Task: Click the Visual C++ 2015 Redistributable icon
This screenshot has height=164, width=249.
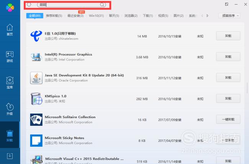Action: [x=36, y=160]
